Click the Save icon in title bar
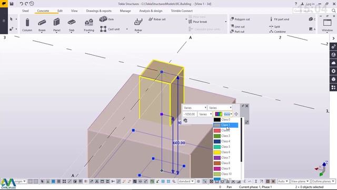 tap(12, 4)
